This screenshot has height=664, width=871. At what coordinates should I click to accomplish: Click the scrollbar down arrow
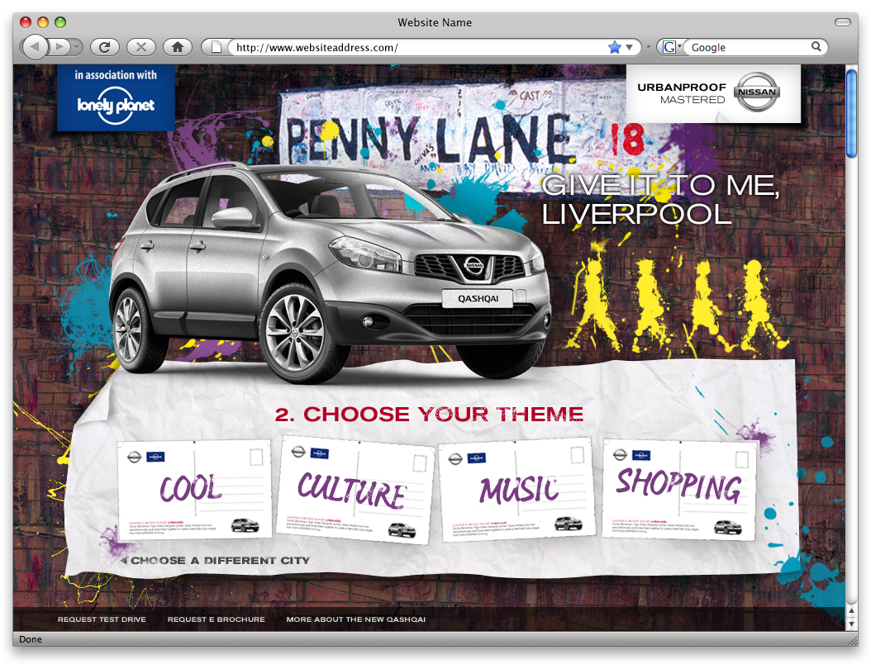click(851, 624)
